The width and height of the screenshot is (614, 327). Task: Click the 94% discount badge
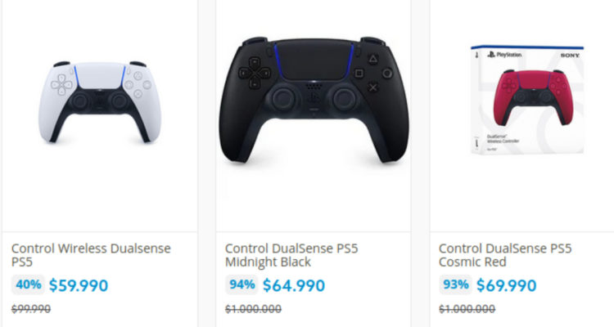click(242, 284)
